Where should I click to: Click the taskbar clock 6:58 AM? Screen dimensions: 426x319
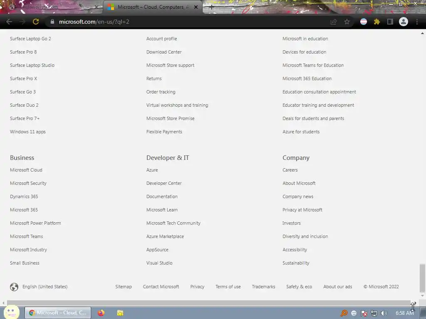[x=404, y=313]
